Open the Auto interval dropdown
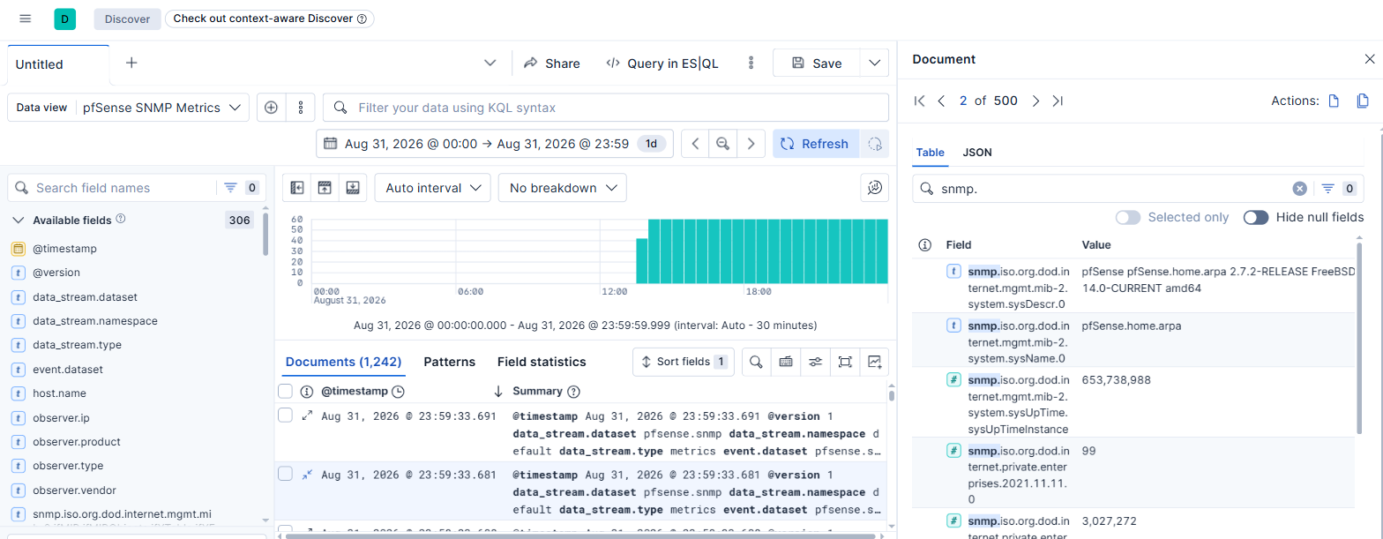1383x539 pixels. tap(433, 188)
